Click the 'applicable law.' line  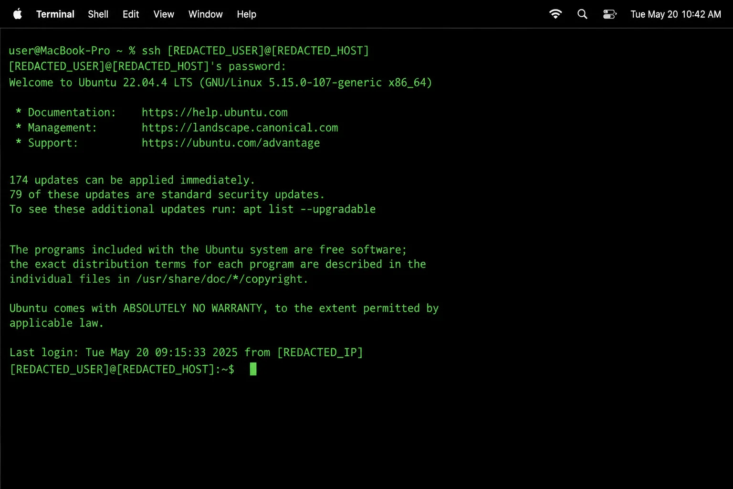point(56,323)
